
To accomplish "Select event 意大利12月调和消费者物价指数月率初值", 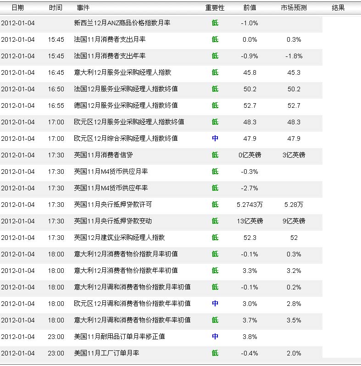I will coord(133,287).
